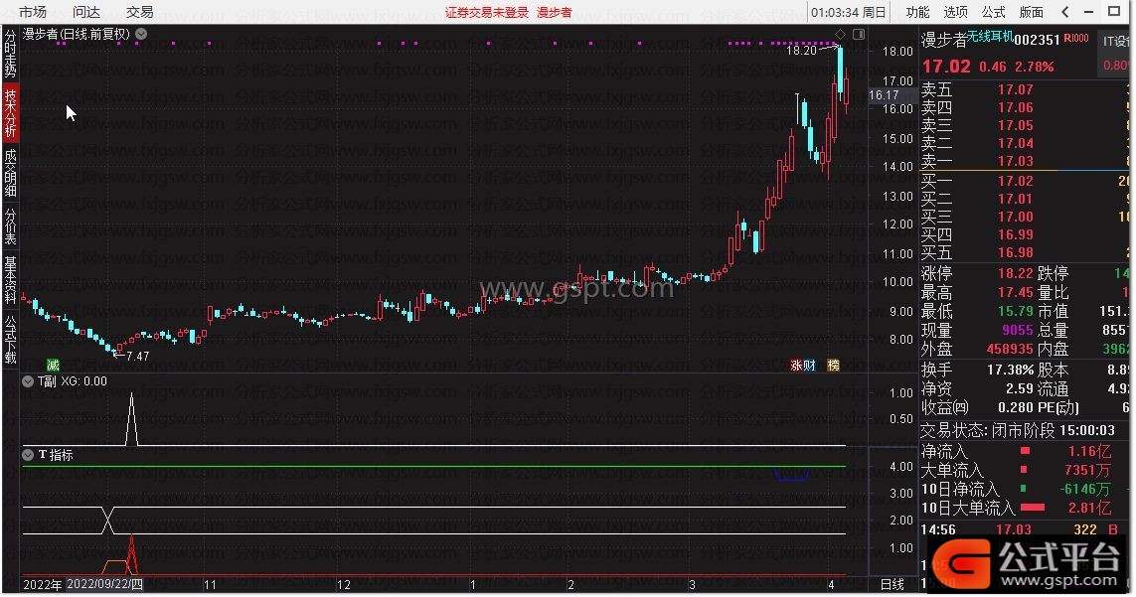Click the 净资 value 2.59
Image resolution: width=1136 pixels, height=597 pixels.
coord(1020,389)
